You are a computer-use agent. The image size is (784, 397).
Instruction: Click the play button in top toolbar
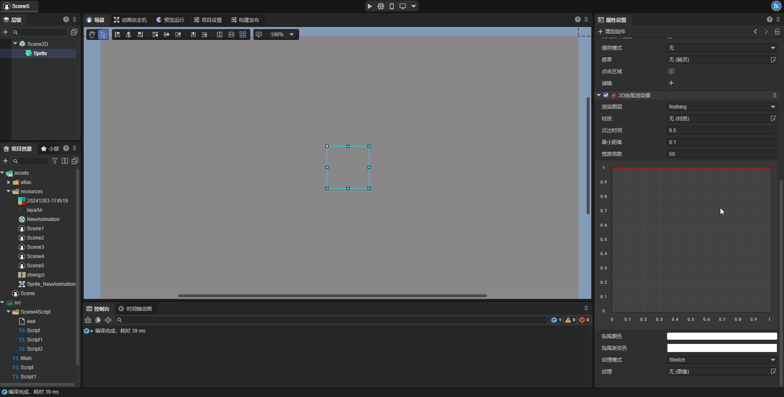(x=369, y=6)
